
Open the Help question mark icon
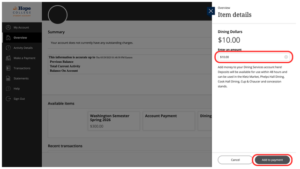click(8, 88)
